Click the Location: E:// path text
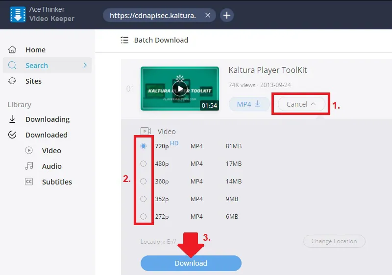 (158, 242)
